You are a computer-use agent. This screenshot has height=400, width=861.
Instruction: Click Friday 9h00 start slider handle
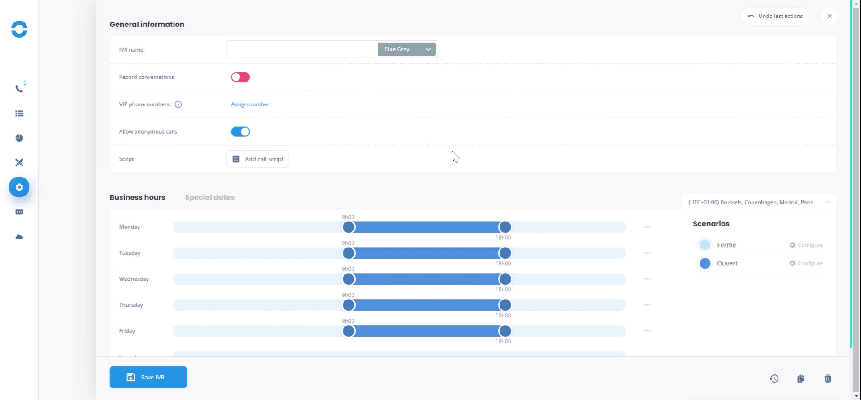[x=348, y=331]
